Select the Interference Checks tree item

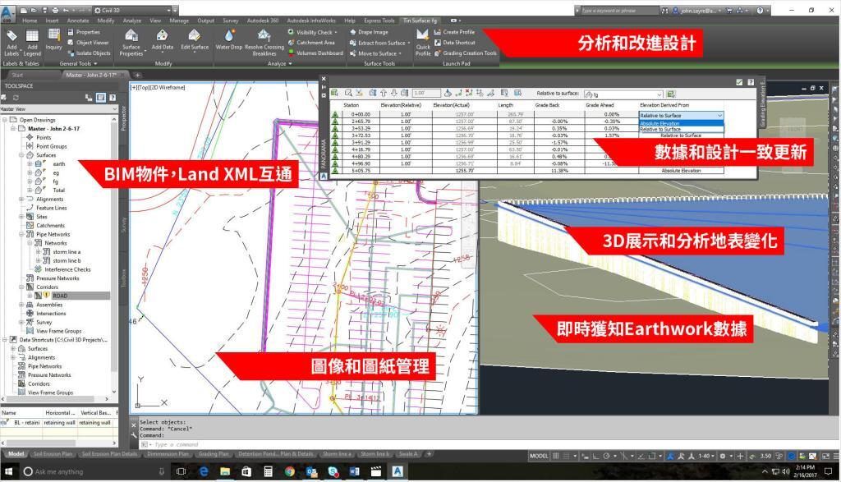[67, 269]
